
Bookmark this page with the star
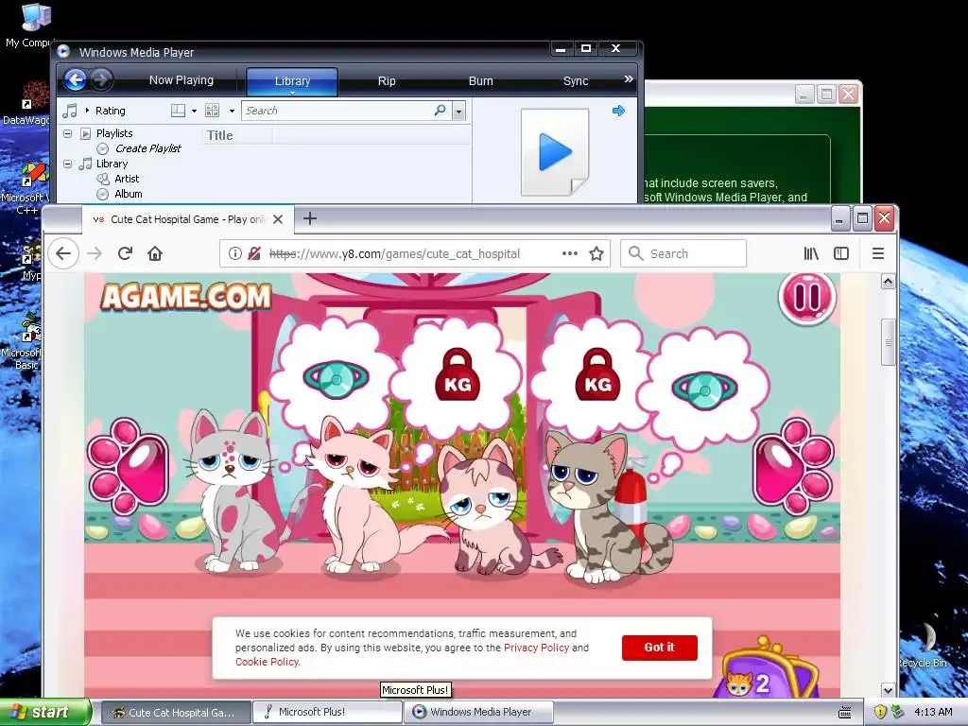[x=596, y=253]
